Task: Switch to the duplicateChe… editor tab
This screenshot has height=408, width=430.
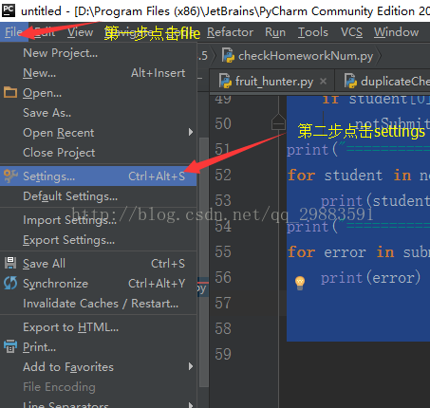Action: tap(386, 82)
